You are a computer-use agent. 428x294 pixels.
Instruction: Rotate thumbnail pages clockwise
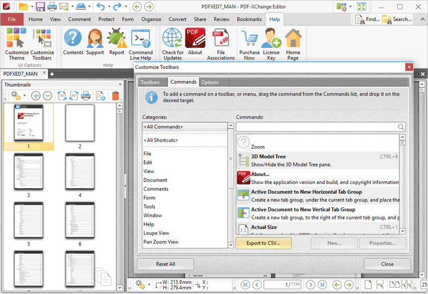coord(74,96)
